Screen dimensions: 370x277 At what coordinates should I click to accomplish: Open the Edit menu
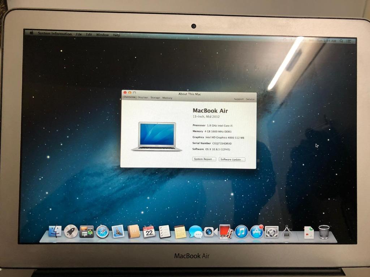[89, 34]
